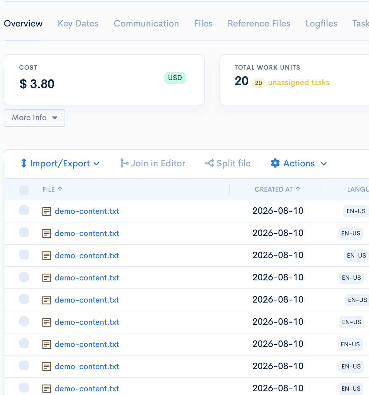Click the 2026-08-10 date in the seventh row
369x395 pixels.
278,344
